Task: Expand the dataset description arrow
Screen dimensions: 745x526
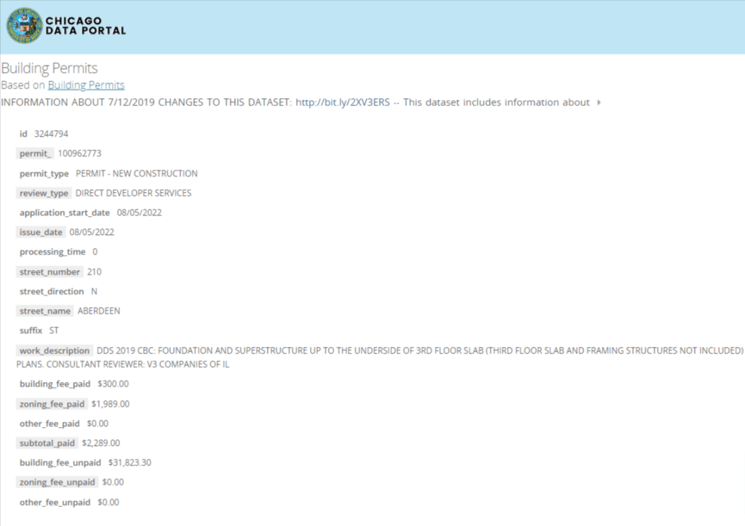Action: point(598,103)
